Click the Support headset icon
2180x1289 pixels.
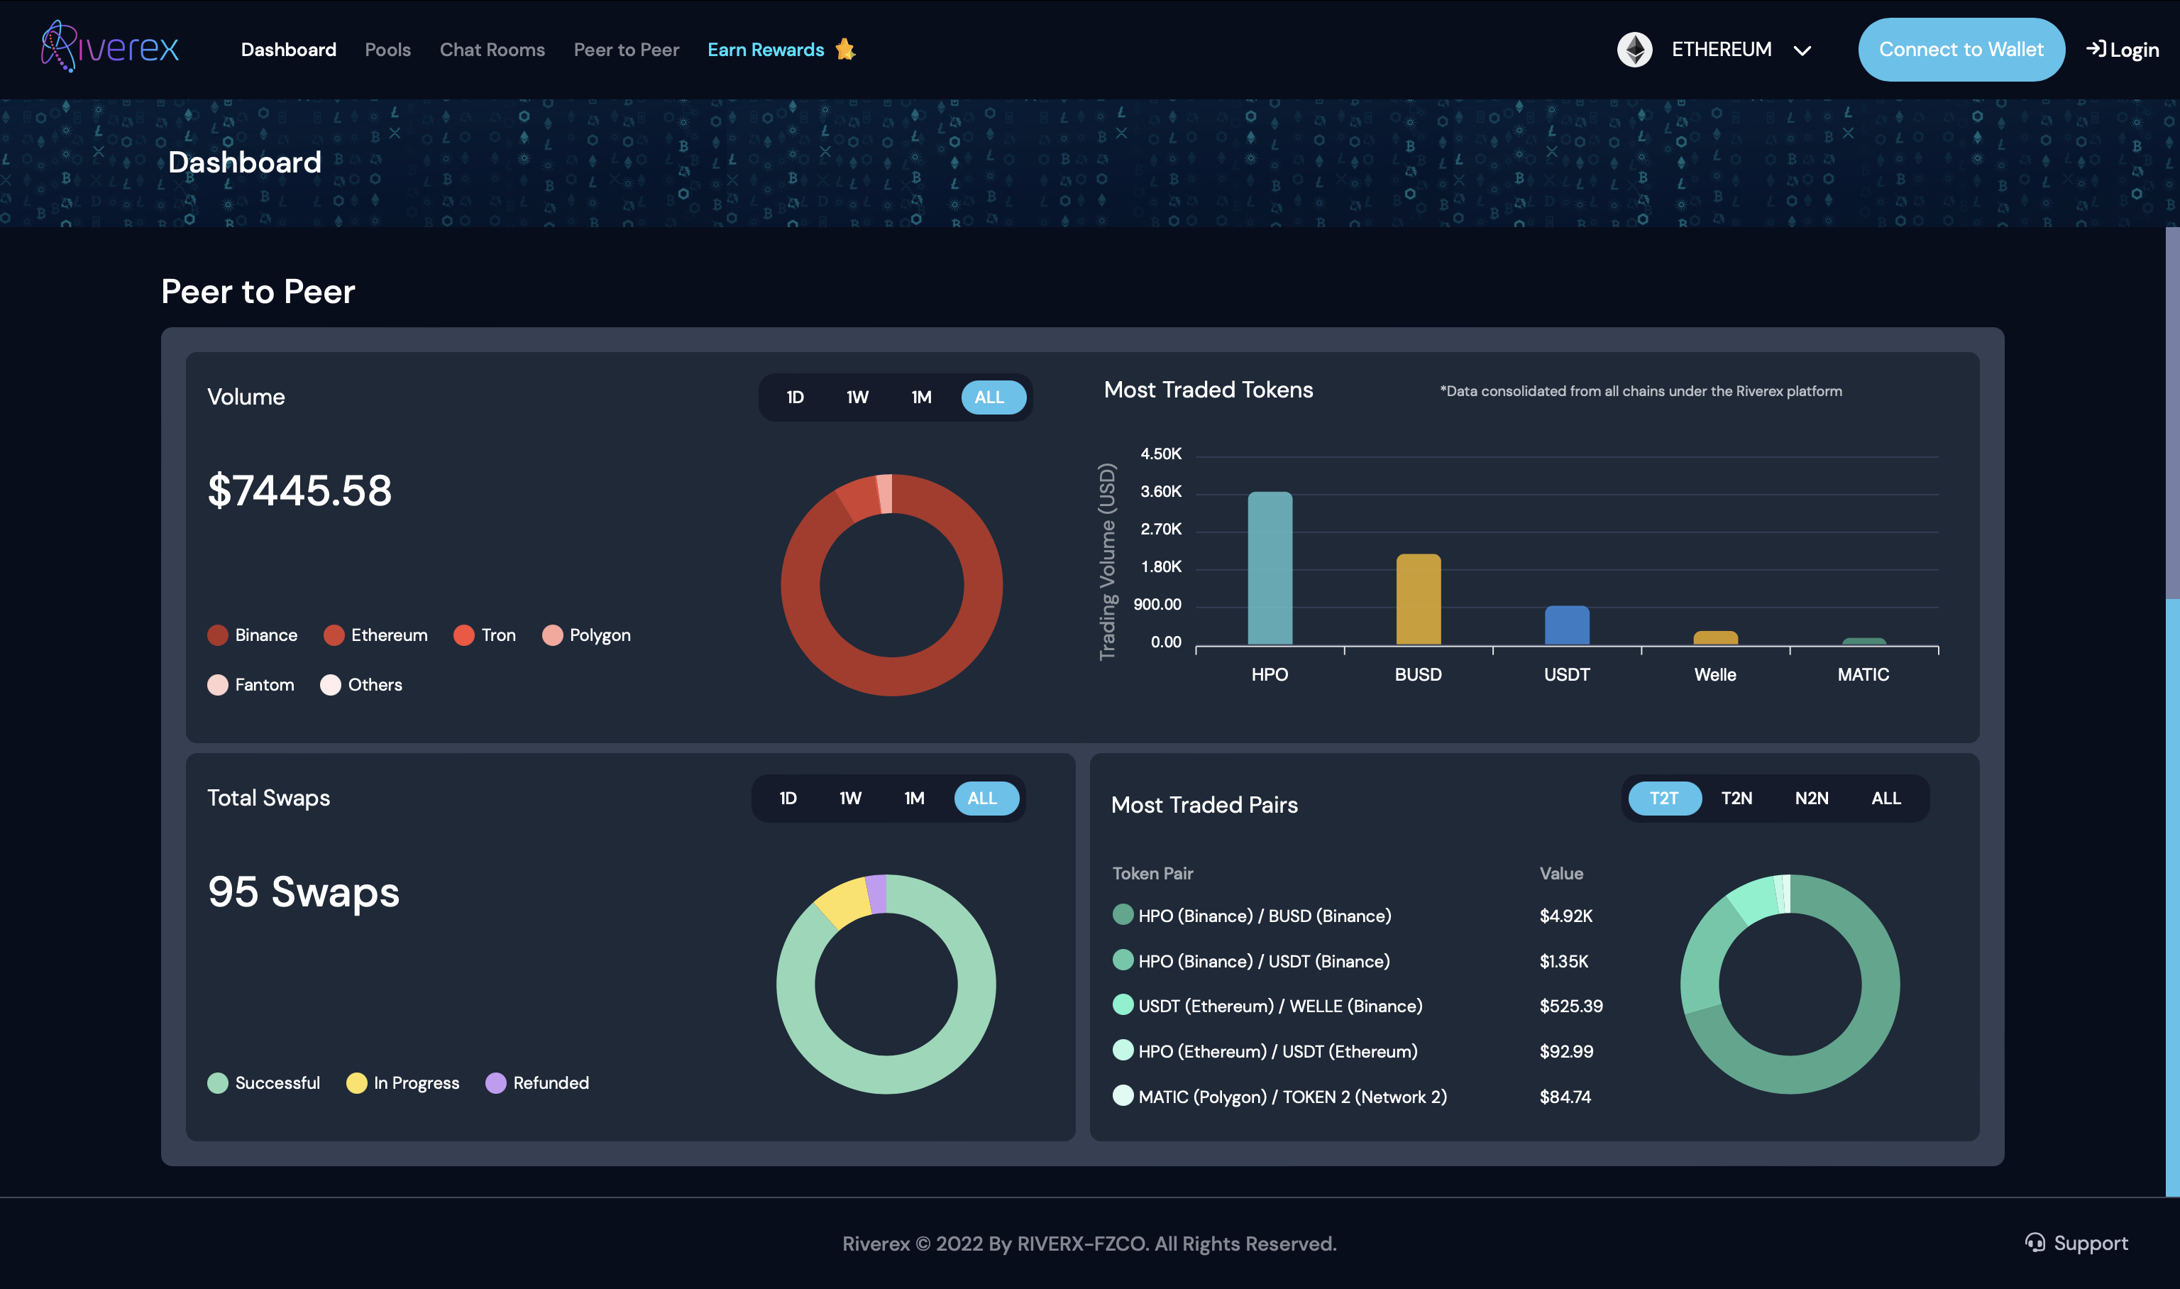tap(2035, 1242)
